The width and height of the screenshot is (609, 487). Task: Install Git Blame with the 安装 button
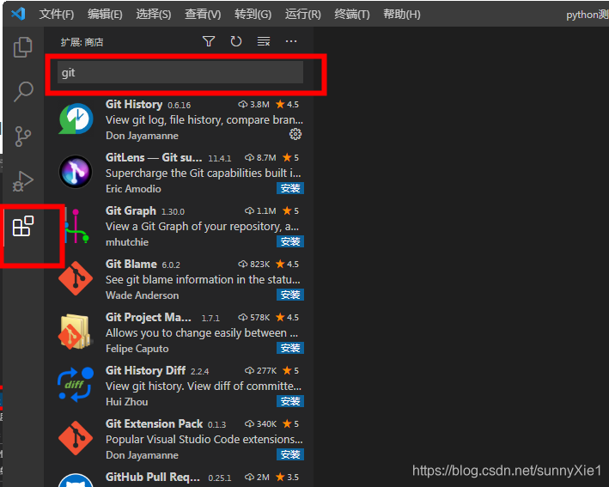pos(290,295)
